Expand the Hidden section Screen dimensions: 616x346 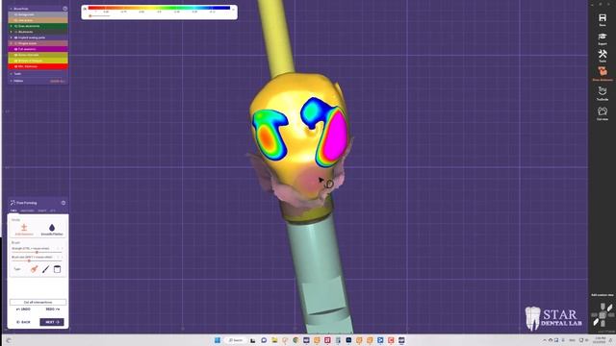point(11,81)
